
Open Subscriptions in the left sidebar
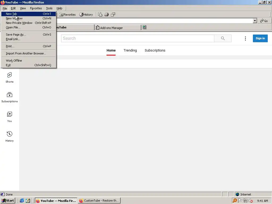[x=10, y=97]
